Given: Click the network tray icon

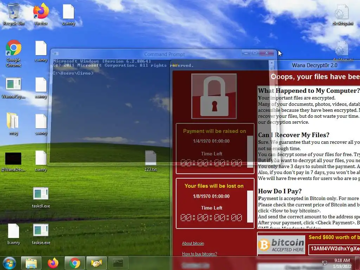Looking at the screenshot, I should point(324,263).
